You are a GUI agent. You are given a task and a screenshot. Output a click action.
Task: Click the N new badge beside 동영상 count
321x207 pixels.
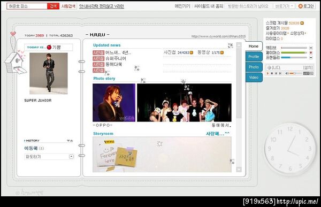pyautogui.click(x=222, y=52)
